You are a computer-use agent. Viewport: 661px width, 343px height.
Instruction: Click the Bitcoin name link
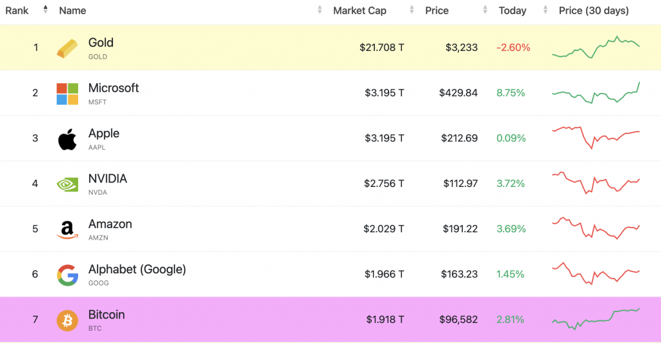pos(107,315)
